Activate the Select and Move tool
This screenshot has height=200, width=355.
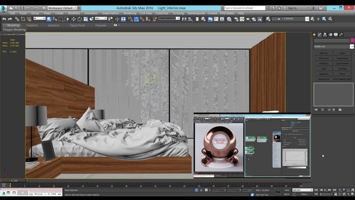pyautogui.click(x=74, y=19)
